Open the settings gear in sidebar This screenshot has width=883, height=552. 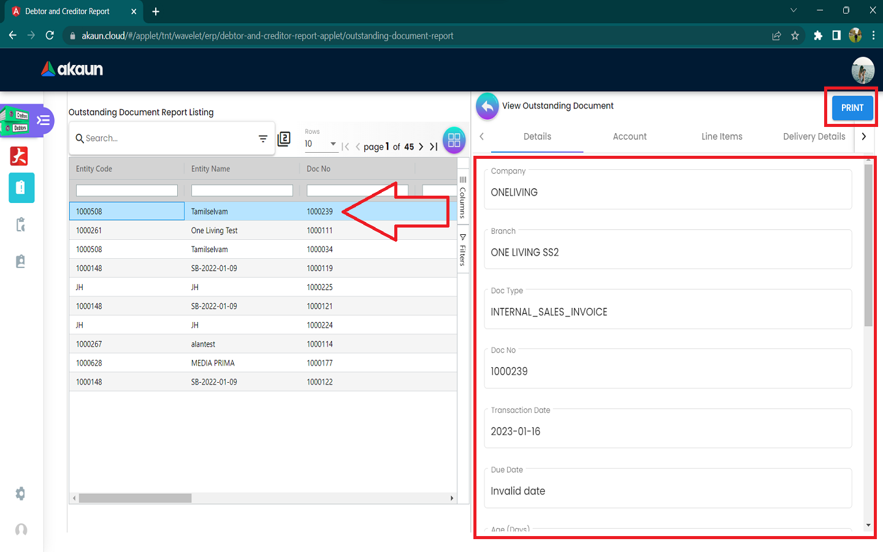coord(20,494)
